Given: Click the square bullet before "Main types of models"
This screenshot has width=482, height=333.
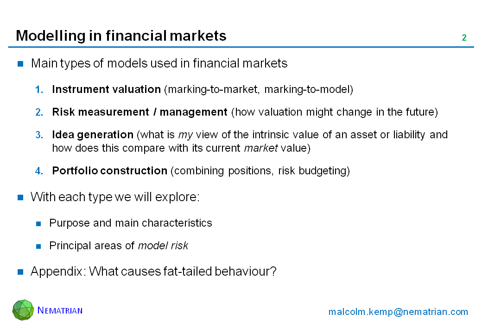Looking at the screenshot, I should [21, 64].
